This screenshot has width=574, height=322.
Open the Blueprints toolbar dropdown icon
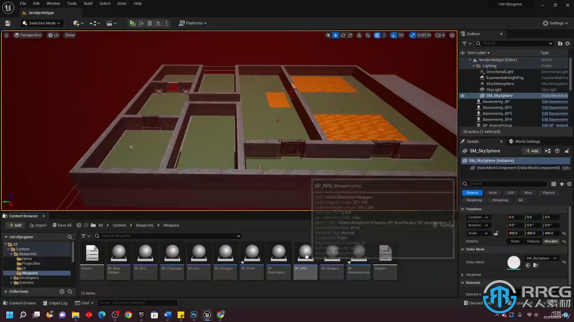pos(95,23)
